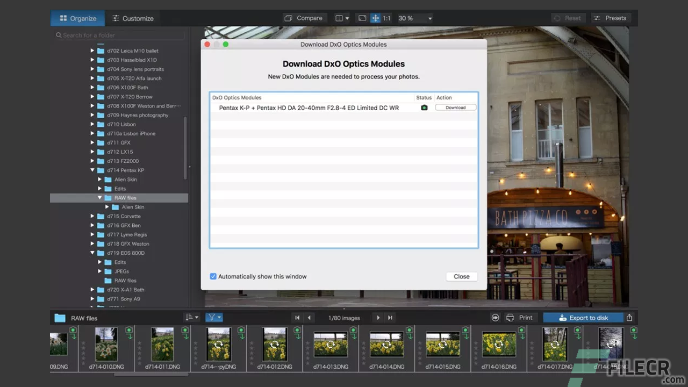The height and width of the screenshot is (387, 688).
Task: Select thumbnail d714-016.DNG
Action: pyautogui.click(x=499, y=344)
